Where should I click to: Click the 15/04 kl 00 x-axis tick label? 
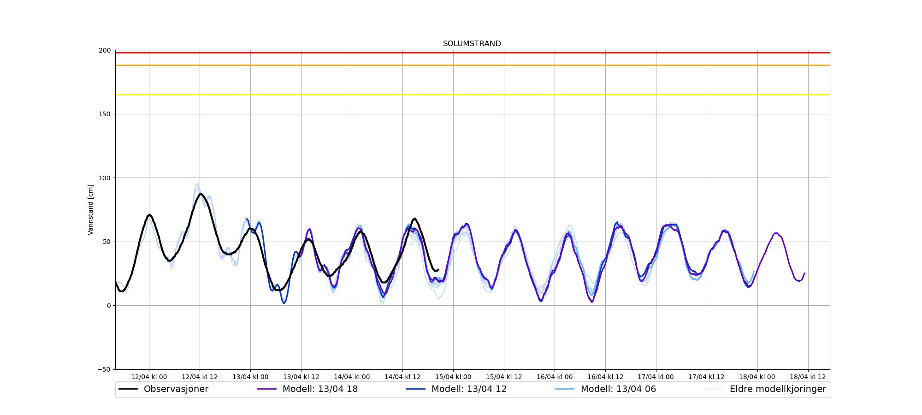[453, 377]
